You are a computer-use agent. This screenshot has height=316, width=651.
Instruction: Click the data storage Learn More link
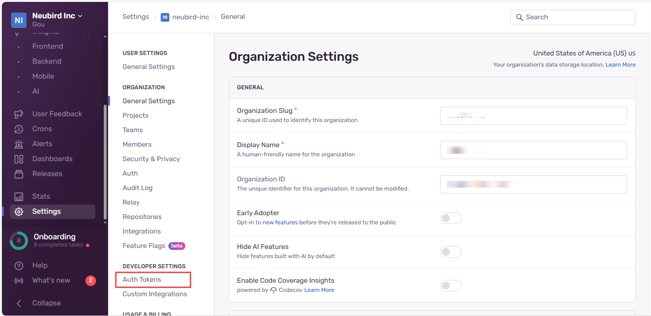[621, 64]
